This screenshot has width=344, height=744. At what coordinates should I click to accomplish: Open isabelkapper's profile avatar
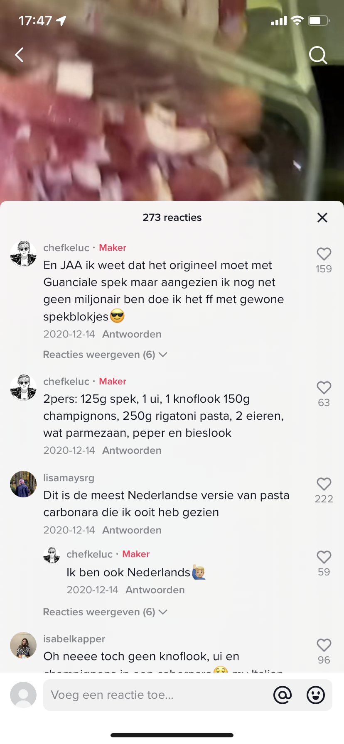(23, 645)
